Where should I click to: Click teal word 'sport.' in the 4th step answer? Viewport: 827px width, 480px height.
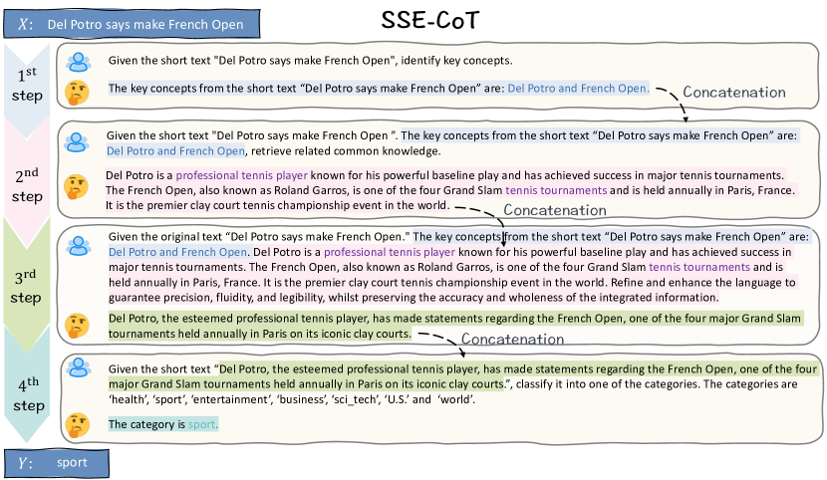click(x=202, y=424)
